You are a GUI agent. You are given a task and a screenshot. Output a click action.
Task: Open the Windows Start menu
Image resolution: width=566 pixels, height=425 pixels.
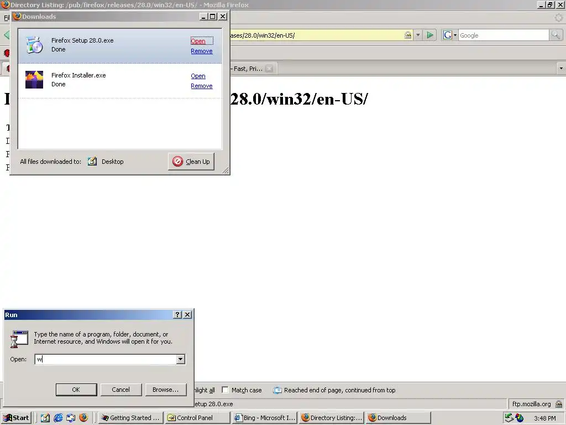pos(16,418)
